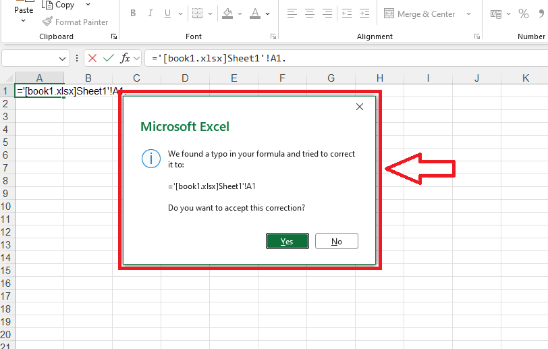The image size is (548, 349).
Task: Open Font settings dialog launcher
Action: 273,36
